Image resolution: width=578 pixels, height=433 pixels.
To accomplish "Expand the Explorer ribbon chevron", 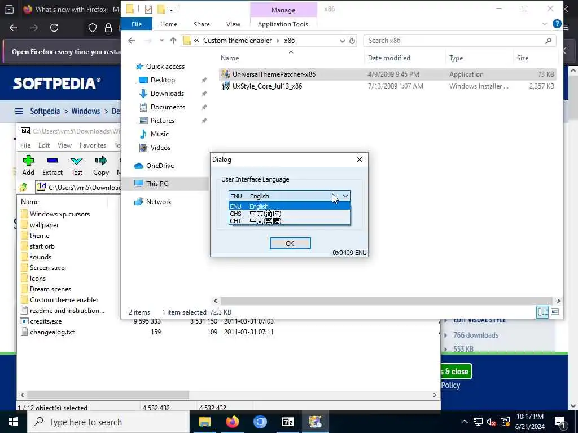I will pyautogui.click(x=545, y=24).
